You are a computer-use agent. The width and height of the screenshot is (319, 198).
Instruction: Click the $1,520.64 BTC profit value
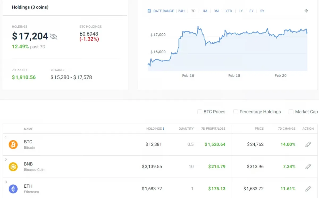[x=215, y=144]
